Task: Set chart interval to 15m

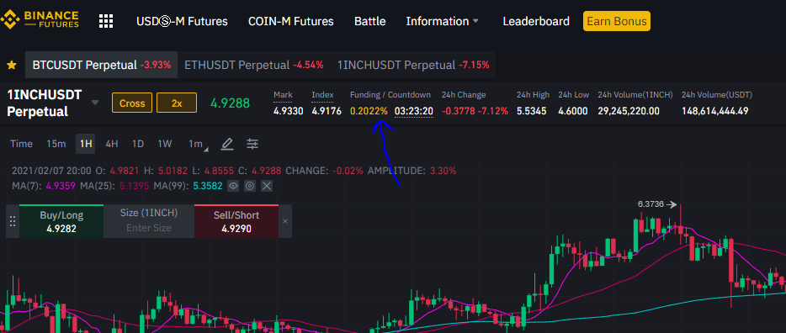Action: 56,145
